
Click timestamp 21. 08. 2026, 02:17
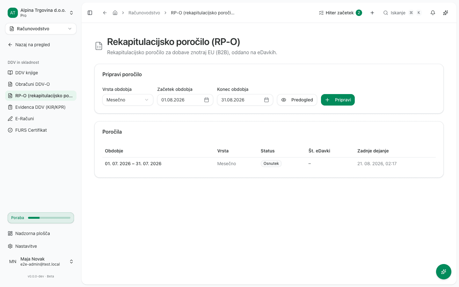377,164
